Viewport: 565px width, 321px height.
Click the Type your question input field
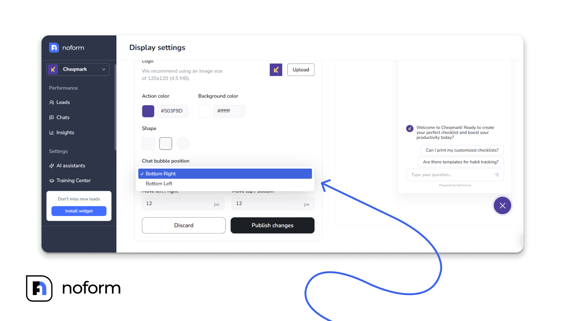tap(450, 175)
